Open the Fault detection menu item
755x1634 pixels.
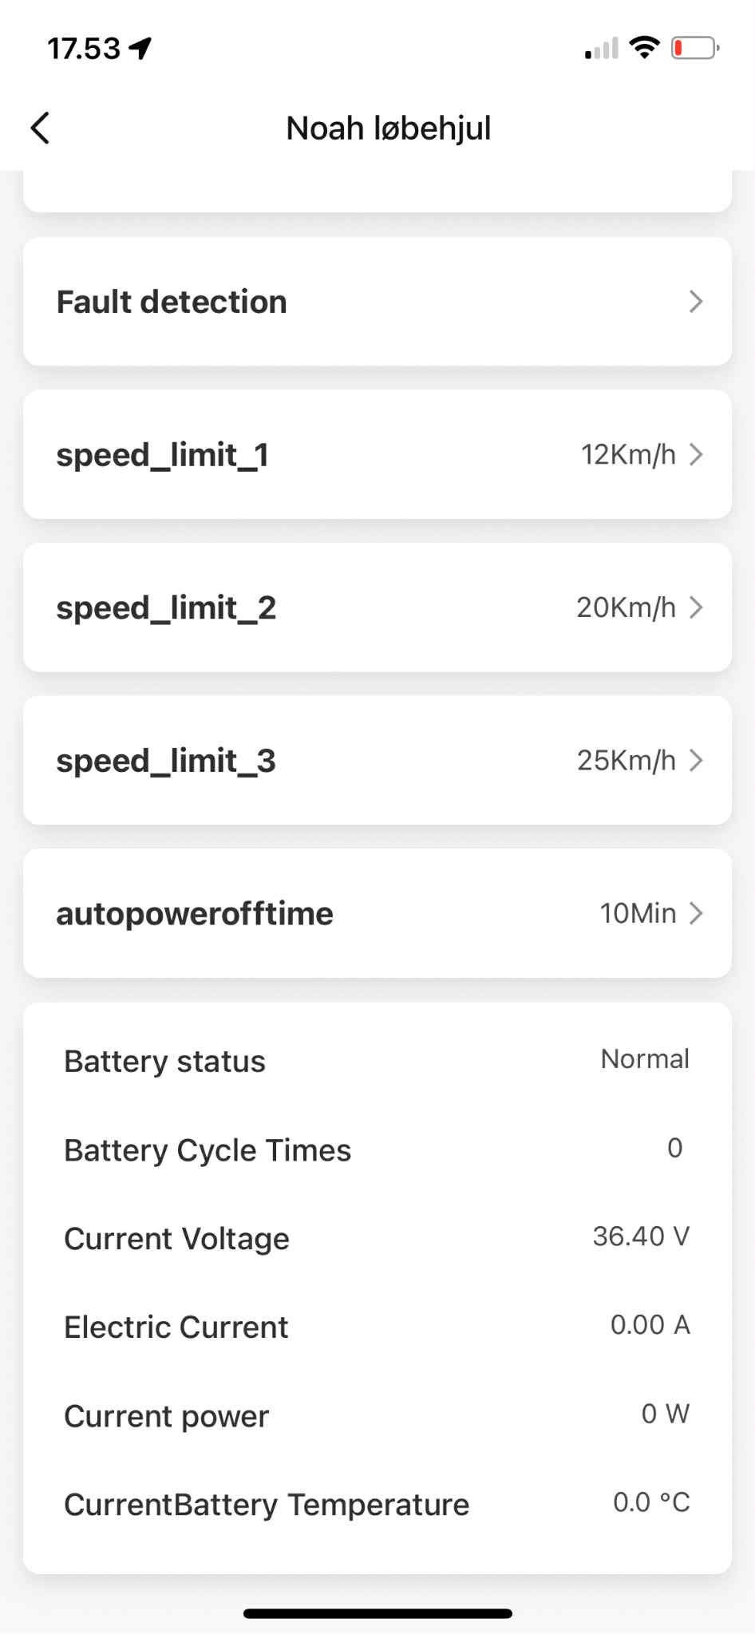(x=172, y=302)
